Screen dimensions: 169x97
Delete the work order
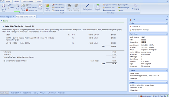(11, 7)
